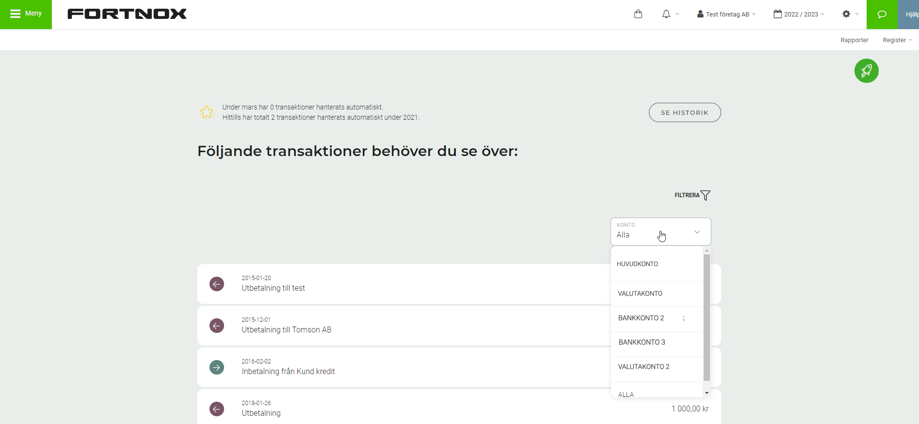Open the green Meny hamburger menu
Viewport: 919px width, 424px height.
[26, 14]
